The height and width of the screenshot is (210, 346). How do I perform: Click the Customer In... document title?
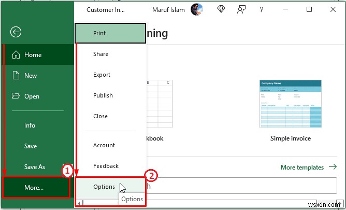point(106,10)
